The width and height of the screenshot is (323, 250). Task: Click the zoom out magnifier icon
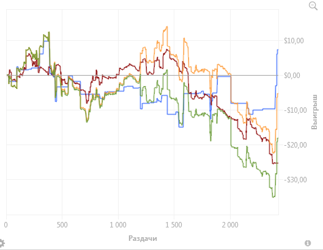point(313,5)
